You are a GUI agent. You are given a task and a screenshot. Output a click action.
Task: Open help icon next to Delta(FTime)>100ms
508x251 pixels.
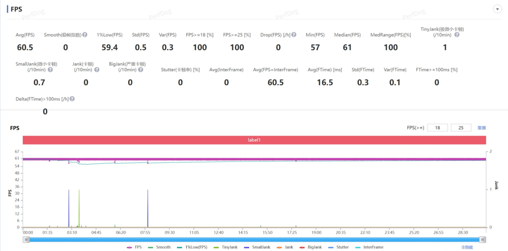point(72,99)
